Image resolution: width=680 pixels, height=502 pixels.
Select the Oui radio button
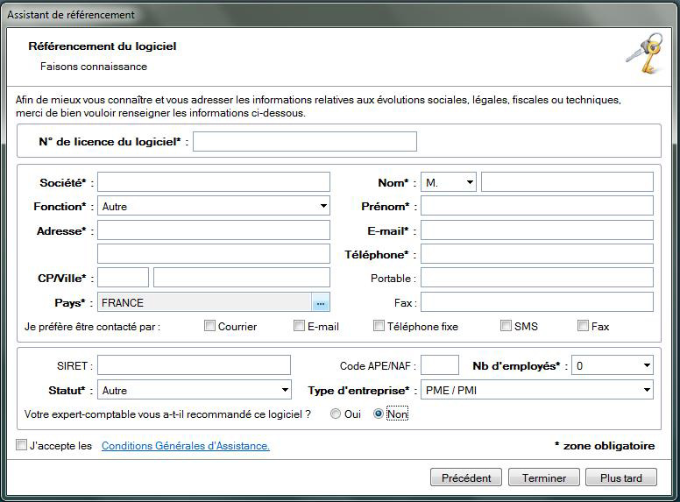click(336, 414)
